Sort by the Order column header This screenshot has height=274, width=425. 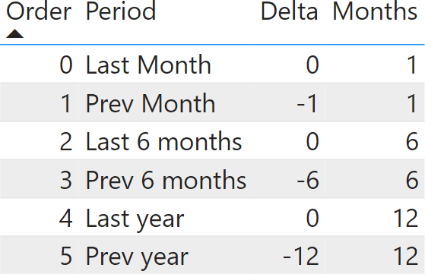click(x=39, y=11)
